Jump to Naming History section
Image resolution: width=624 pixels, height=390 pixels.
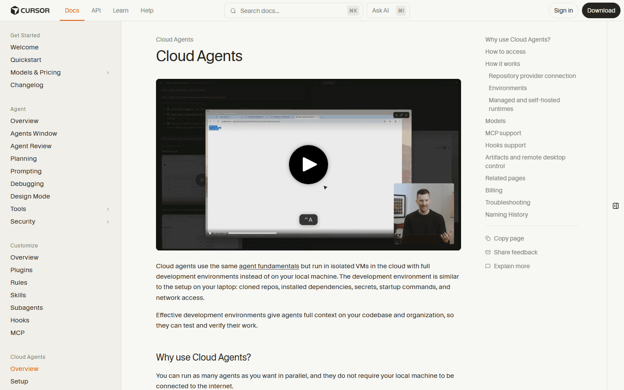(507, 214)
